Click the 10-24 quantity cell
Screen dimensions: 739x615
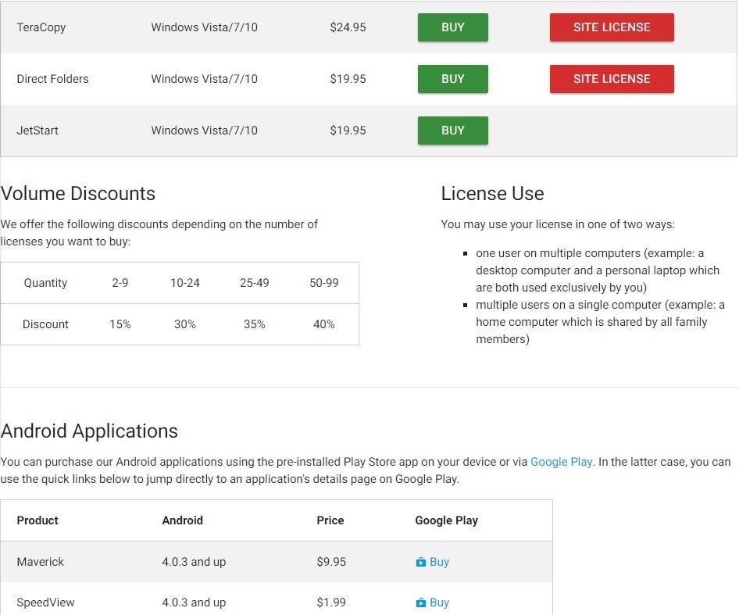184,283
